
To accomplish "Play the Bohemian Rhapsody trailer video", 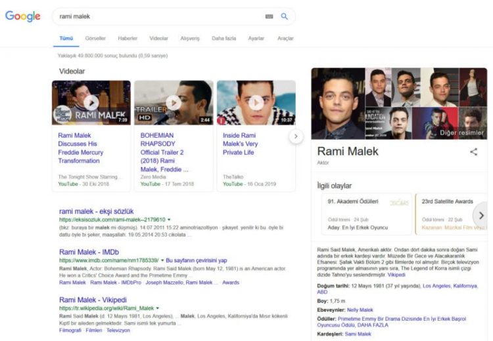I will (x=174, y=102).
